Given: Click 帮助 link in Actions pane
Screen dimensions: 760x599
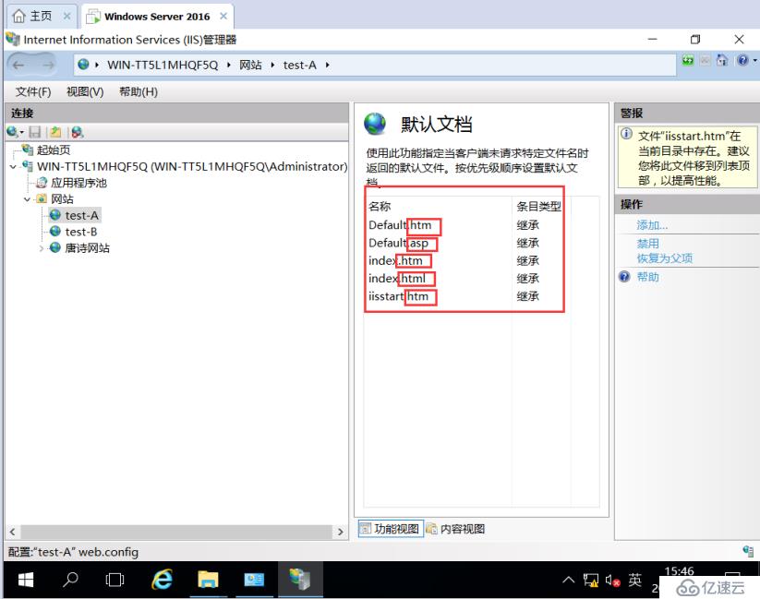Looking at the screenshot, I should click(647, 277).
